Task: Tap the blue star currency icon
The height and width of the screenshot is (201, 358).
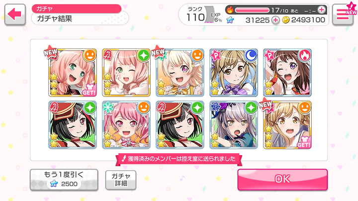Action: (x=230, y=20)
